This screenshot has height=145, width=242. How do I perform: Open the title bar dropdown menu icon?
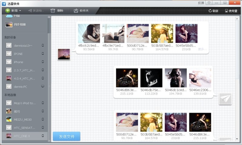click(x=209, y=3)
